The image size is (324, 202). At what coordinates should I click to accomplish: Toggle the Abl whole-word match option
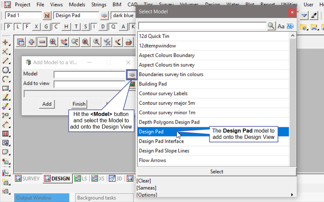click(x=290, y=26)
